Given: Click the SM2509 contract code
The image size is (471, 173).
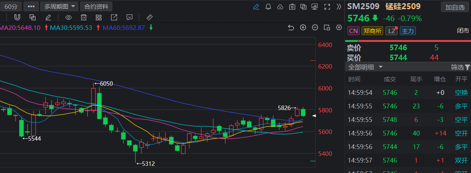Looking at the screenshot, I should click(364, 6).
